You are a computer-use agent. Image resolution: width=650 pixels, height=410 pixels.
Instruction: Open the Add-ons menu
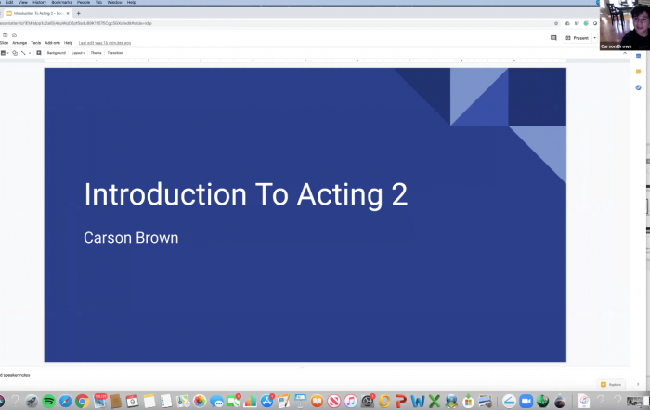tap(53, 43)
